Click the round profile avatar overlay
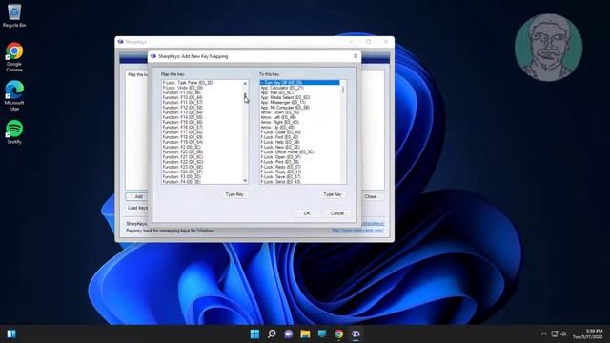610x343 pixels. [x=549, y=48]
